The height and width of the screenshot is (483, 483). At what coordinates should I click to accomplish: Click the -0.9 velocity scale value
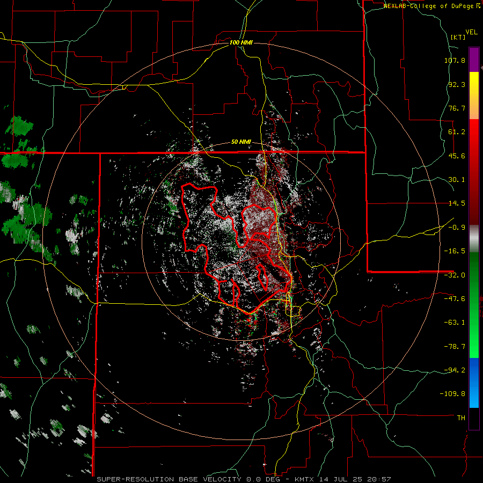coord(457,228)
